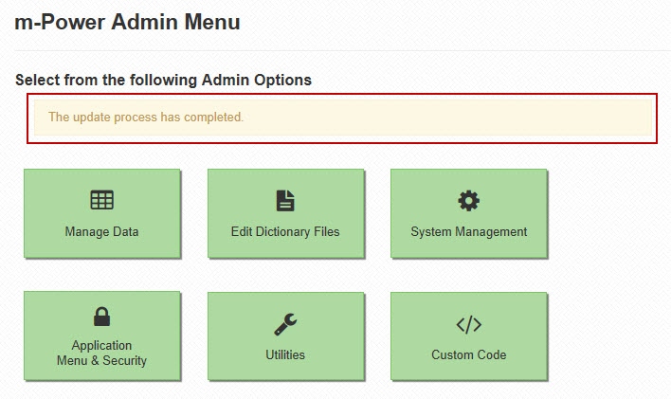Click the document icon for Edit Dictionary Files
The width and height of the screenshot is (671, 399).
click(285, 200)
